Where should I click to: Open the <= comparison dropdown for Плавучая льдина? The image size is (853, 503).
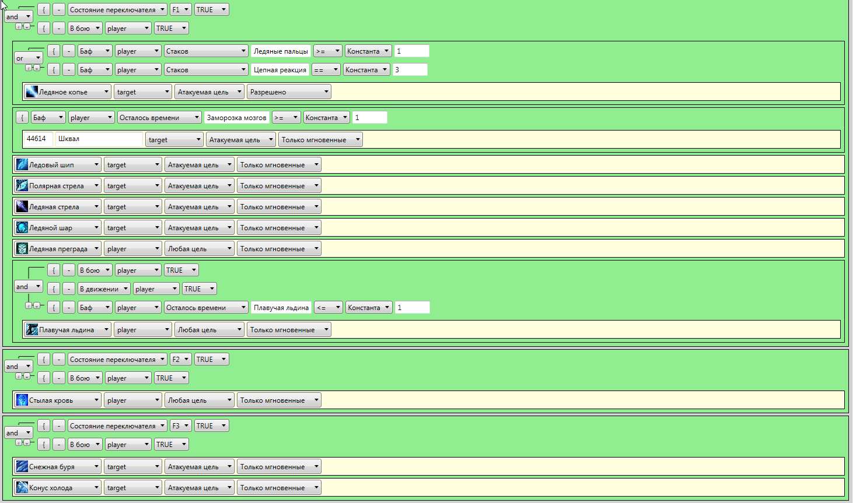pyautogui.click(x=328, y=308)
